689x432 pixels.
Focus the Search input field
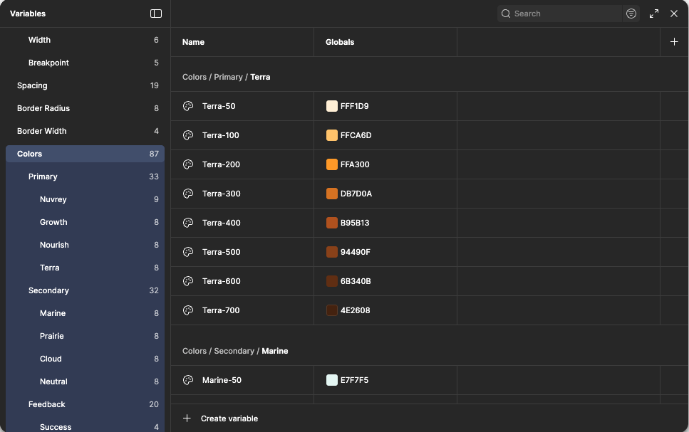559,14
